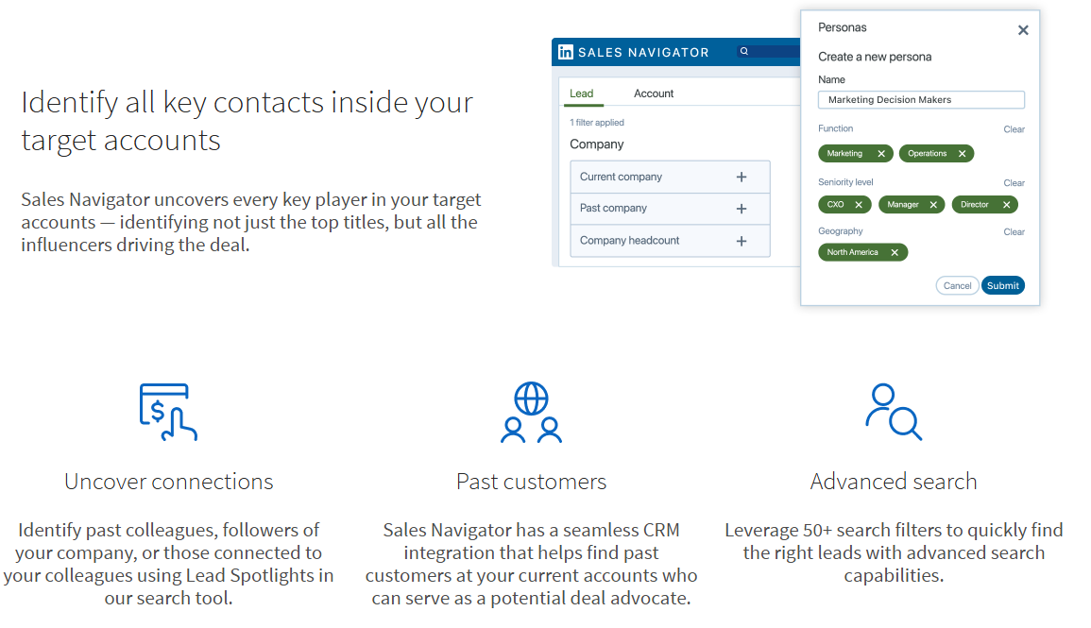The height and width of the screenshot is (628, 1091).
Task: Click the Advanced search person-magnifier icon
Action: [x=894, y=412]
